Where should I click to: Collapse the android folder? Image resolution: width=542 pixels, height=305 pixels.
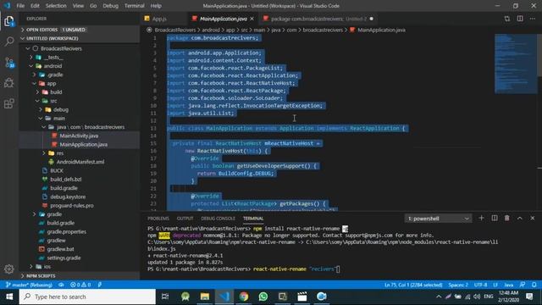click(x=79, y=66)
